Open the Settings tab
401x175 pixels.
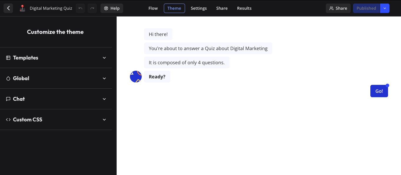(199, 8)
